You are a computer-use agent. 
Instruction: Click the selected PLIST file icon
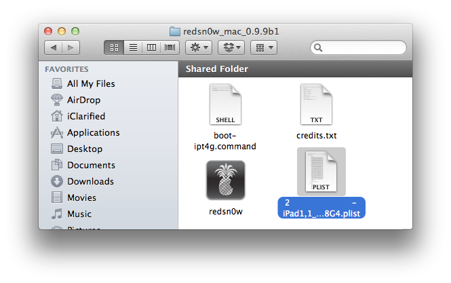coord(321,172)
